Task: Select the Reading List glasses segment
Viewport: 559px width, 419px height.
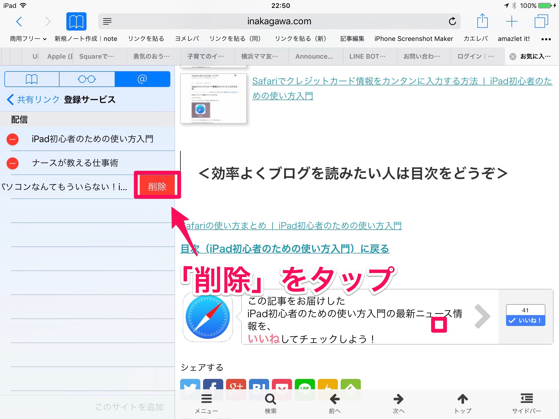Action: click(87, 79)
